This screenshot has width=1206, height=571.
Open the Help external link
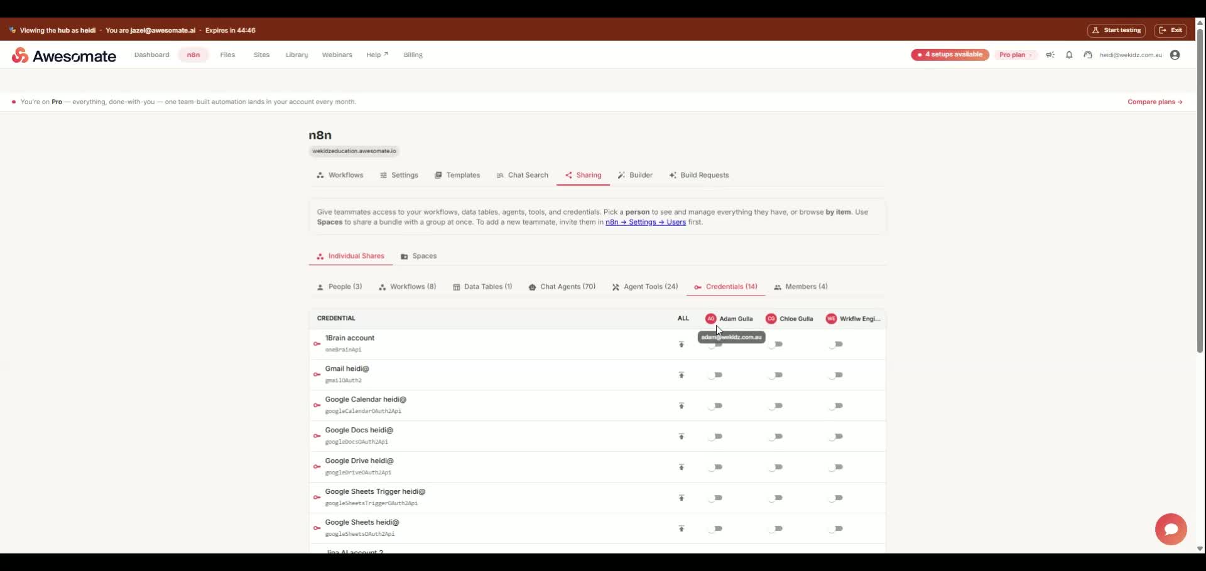pyautogui.click(x=377, y=55)
